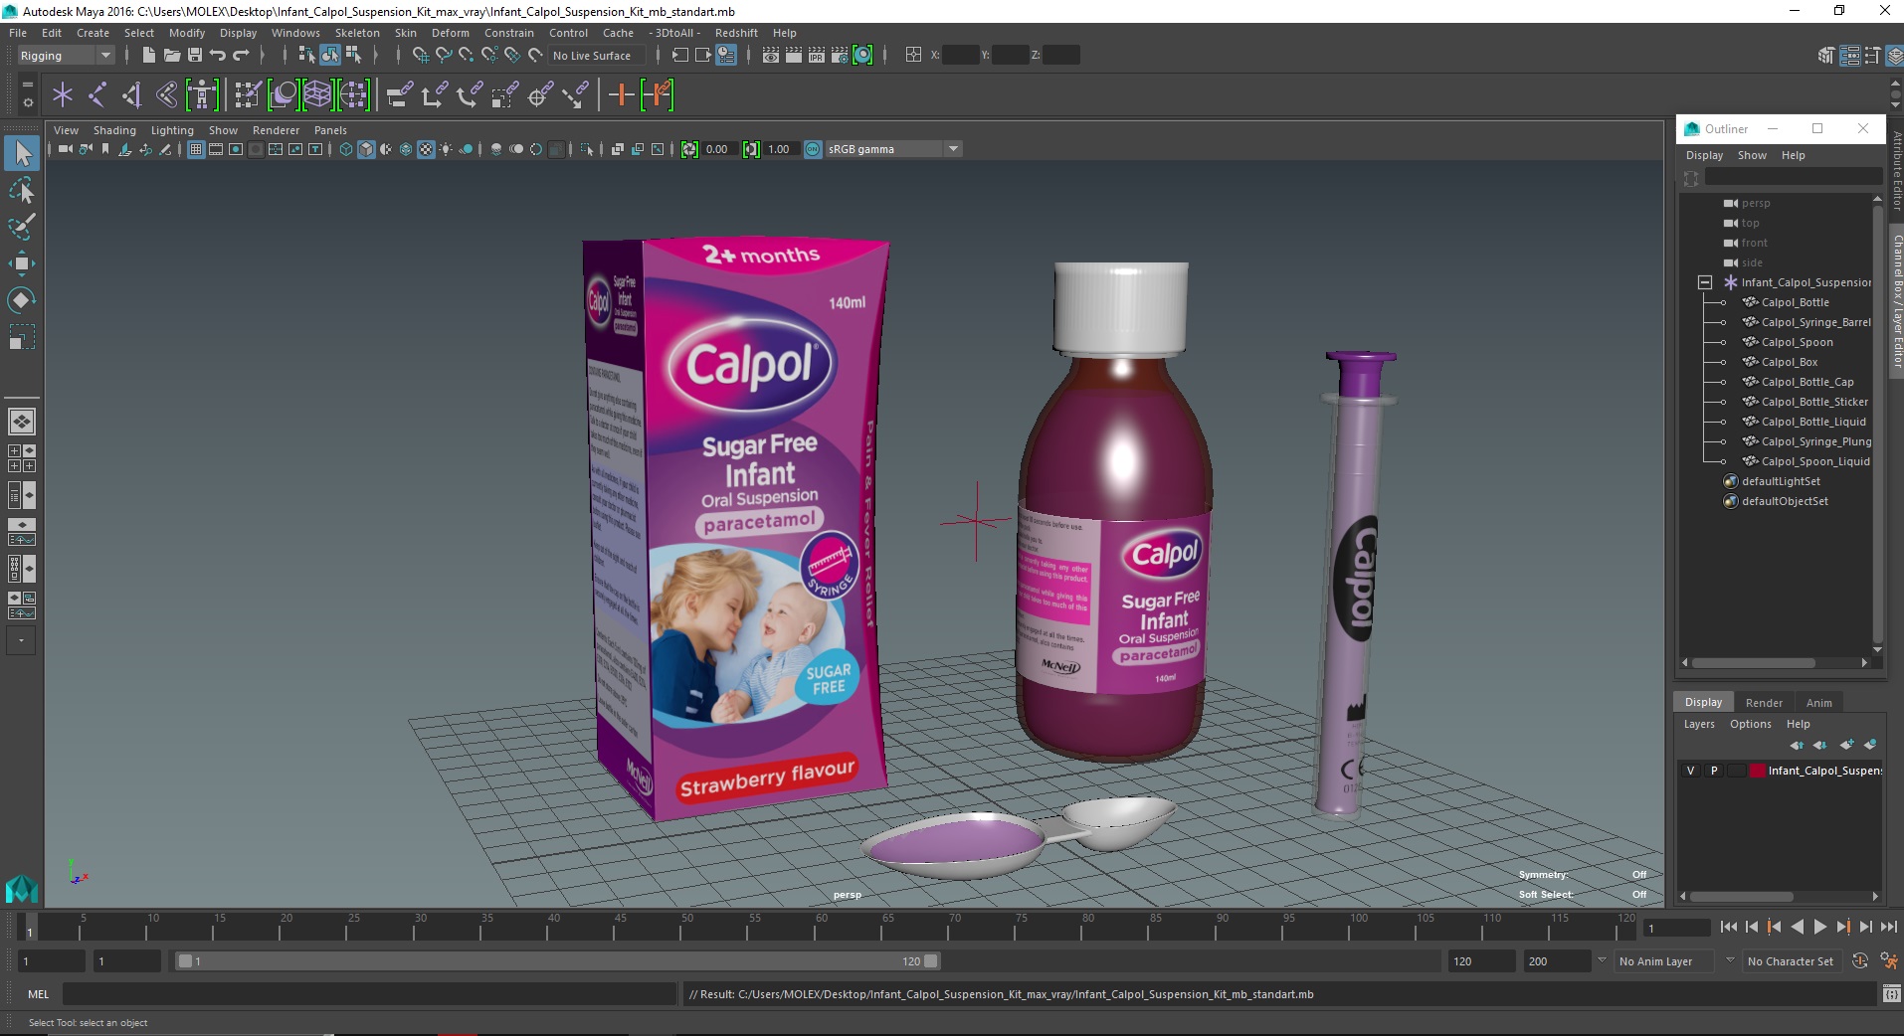Open animation preferences running-man icon
Image resolution: width=1904 pixels, height=1036 pixels.
click(1888, 961)
